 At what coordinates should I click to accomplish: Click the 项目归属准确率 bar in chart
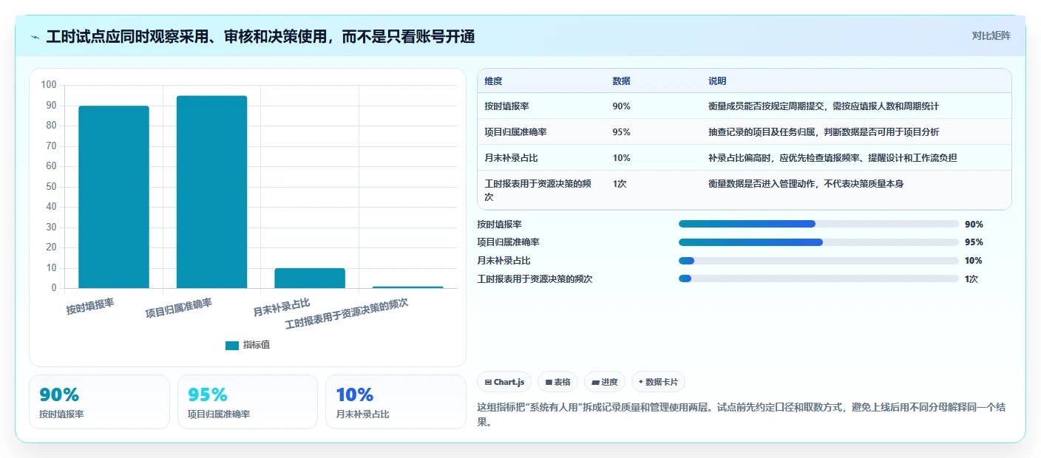[x=211, y=192]
